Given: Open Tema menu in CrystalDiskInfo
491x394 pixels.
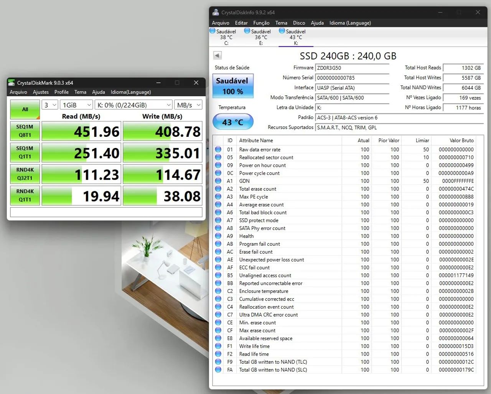Looking at the screenshot, I should point(281,23).
